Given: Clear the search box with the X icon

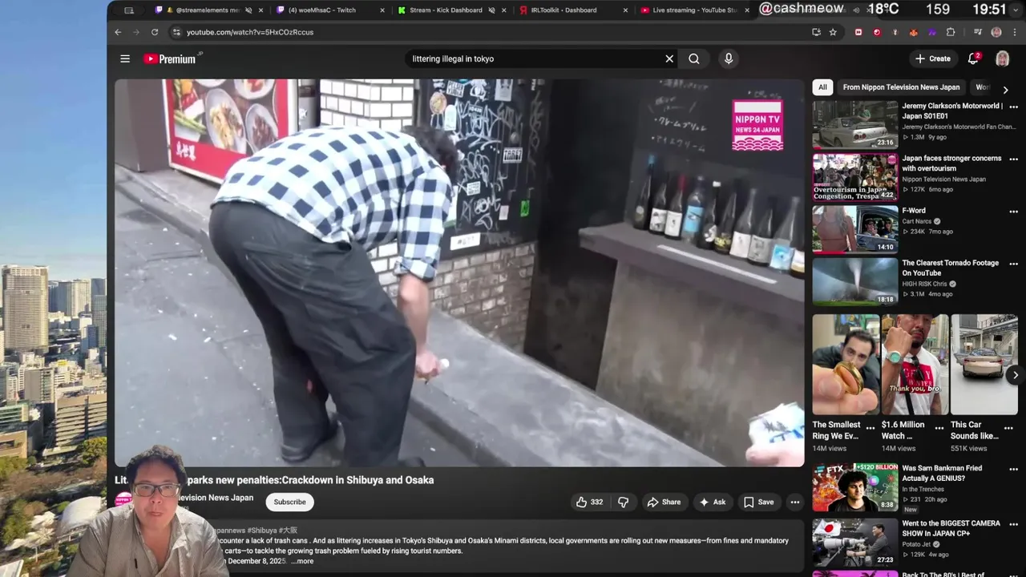Looking at the screenshot, I should 669,59.
